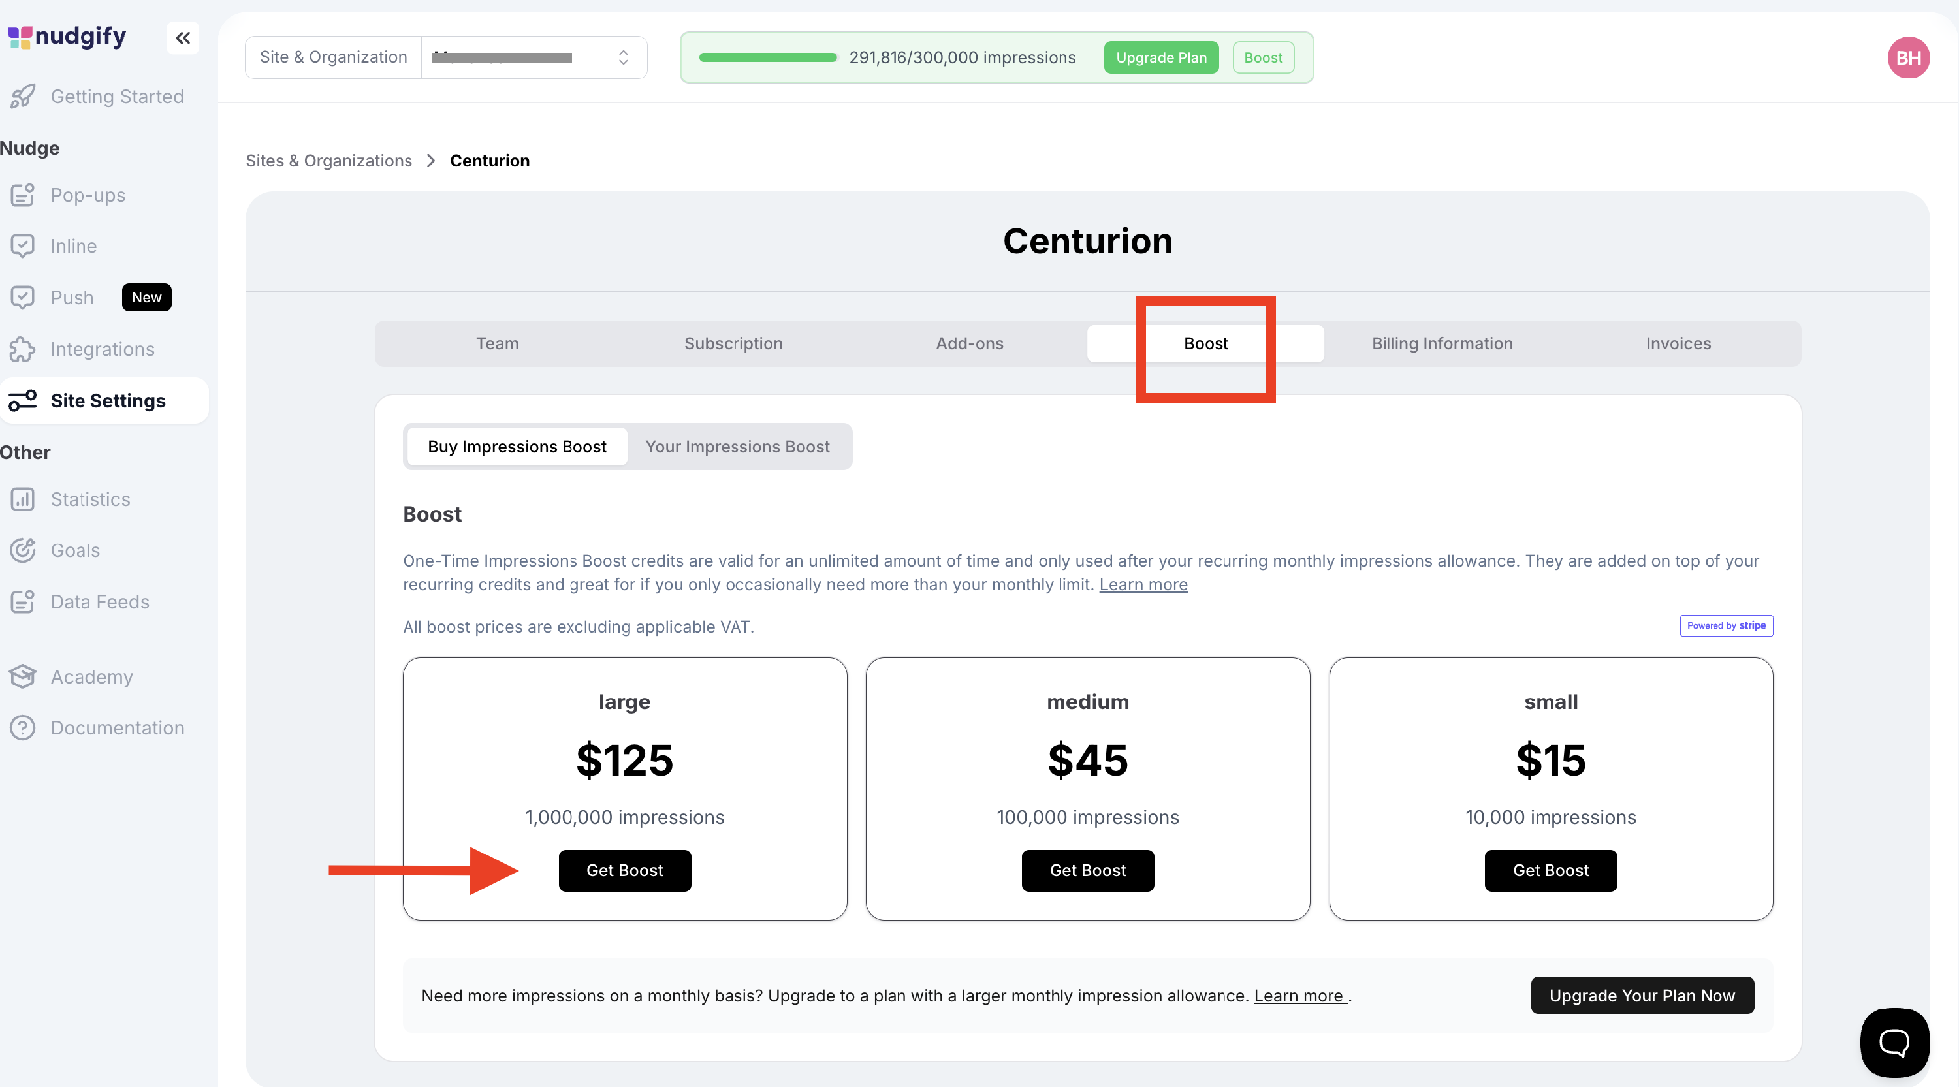
Task: Click the Goals target icon
Action: point(23,550)
